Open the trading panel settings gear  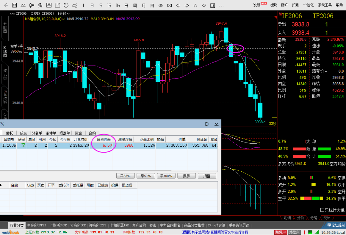(x=207, y=124)
